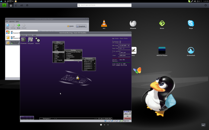209x130 pixels.
Task: Go to the second desktop page dot
Action: click(104, 125)
